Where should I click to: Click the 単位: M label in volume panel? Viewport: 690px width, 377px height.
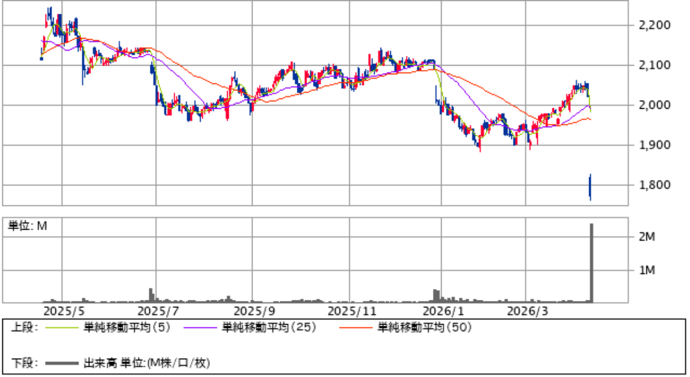(27, 226)
